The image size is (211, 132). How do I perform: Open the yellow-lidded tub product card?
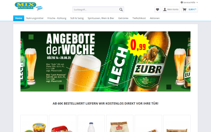(x=34, y=124)
